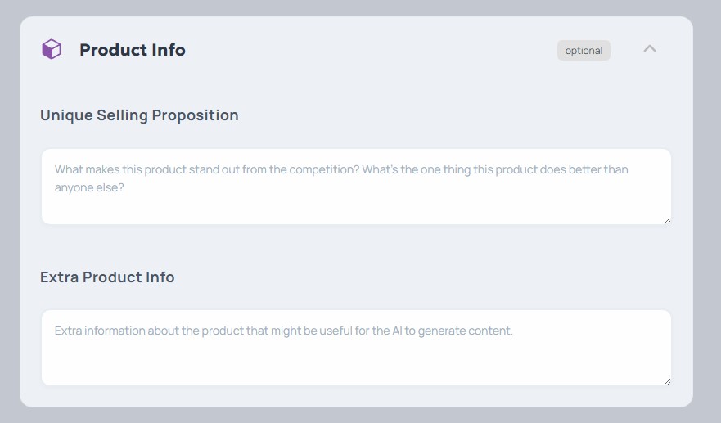Click empty header space left of the optional badge
The width and height of the screenshot is (721, 423).
pyautogui.click(x=368, y=50)
